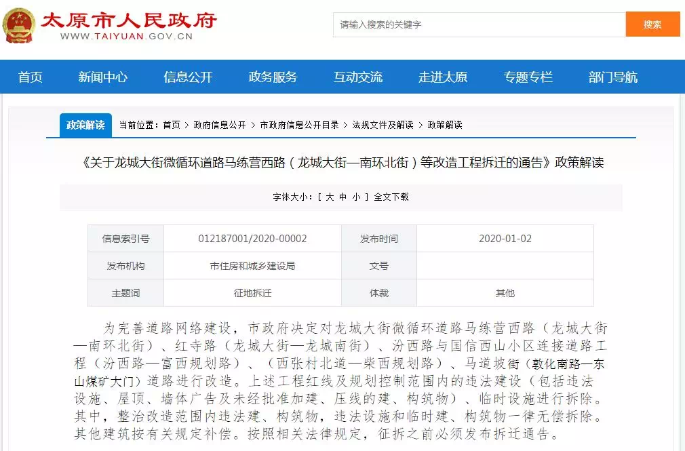
Task: Click the 全文下载 link
Action: (391, 197)
